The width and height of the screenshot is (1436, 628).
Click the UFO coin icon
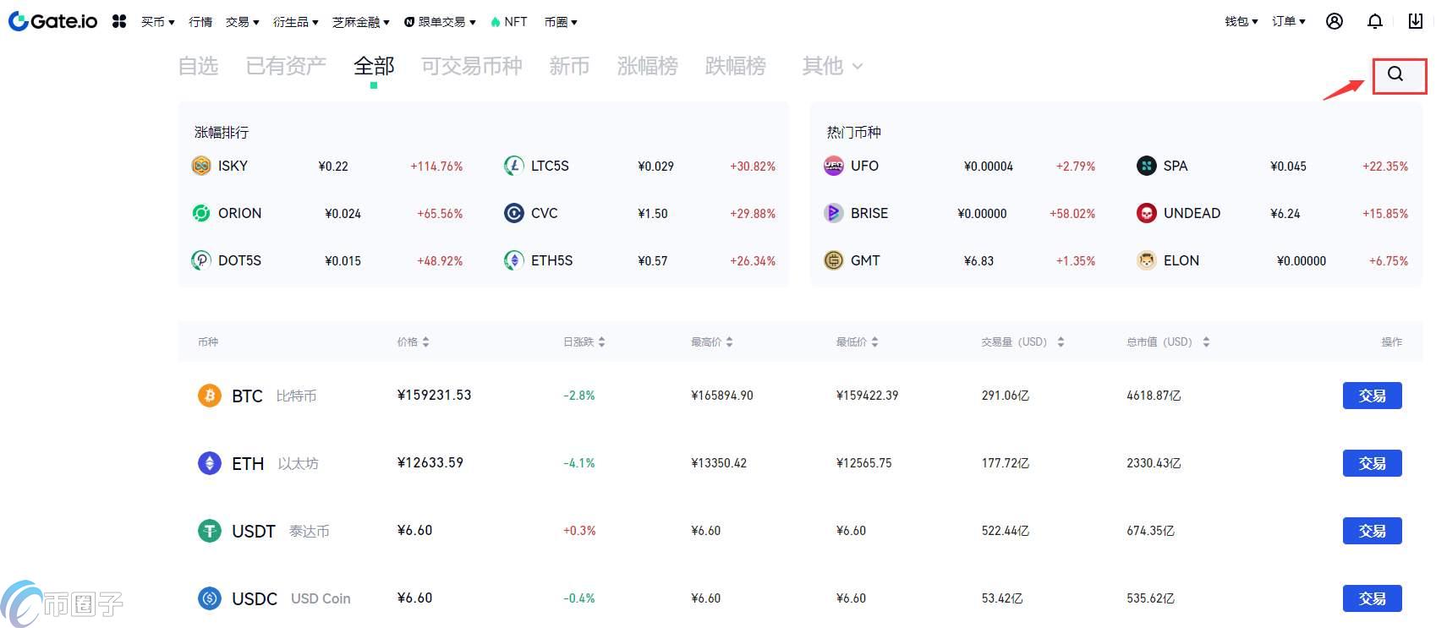click(x=834, y=166)
